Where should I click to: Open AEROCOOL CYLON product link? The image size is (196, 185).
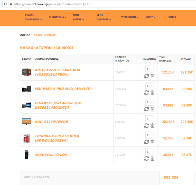(x=51, y=155)
